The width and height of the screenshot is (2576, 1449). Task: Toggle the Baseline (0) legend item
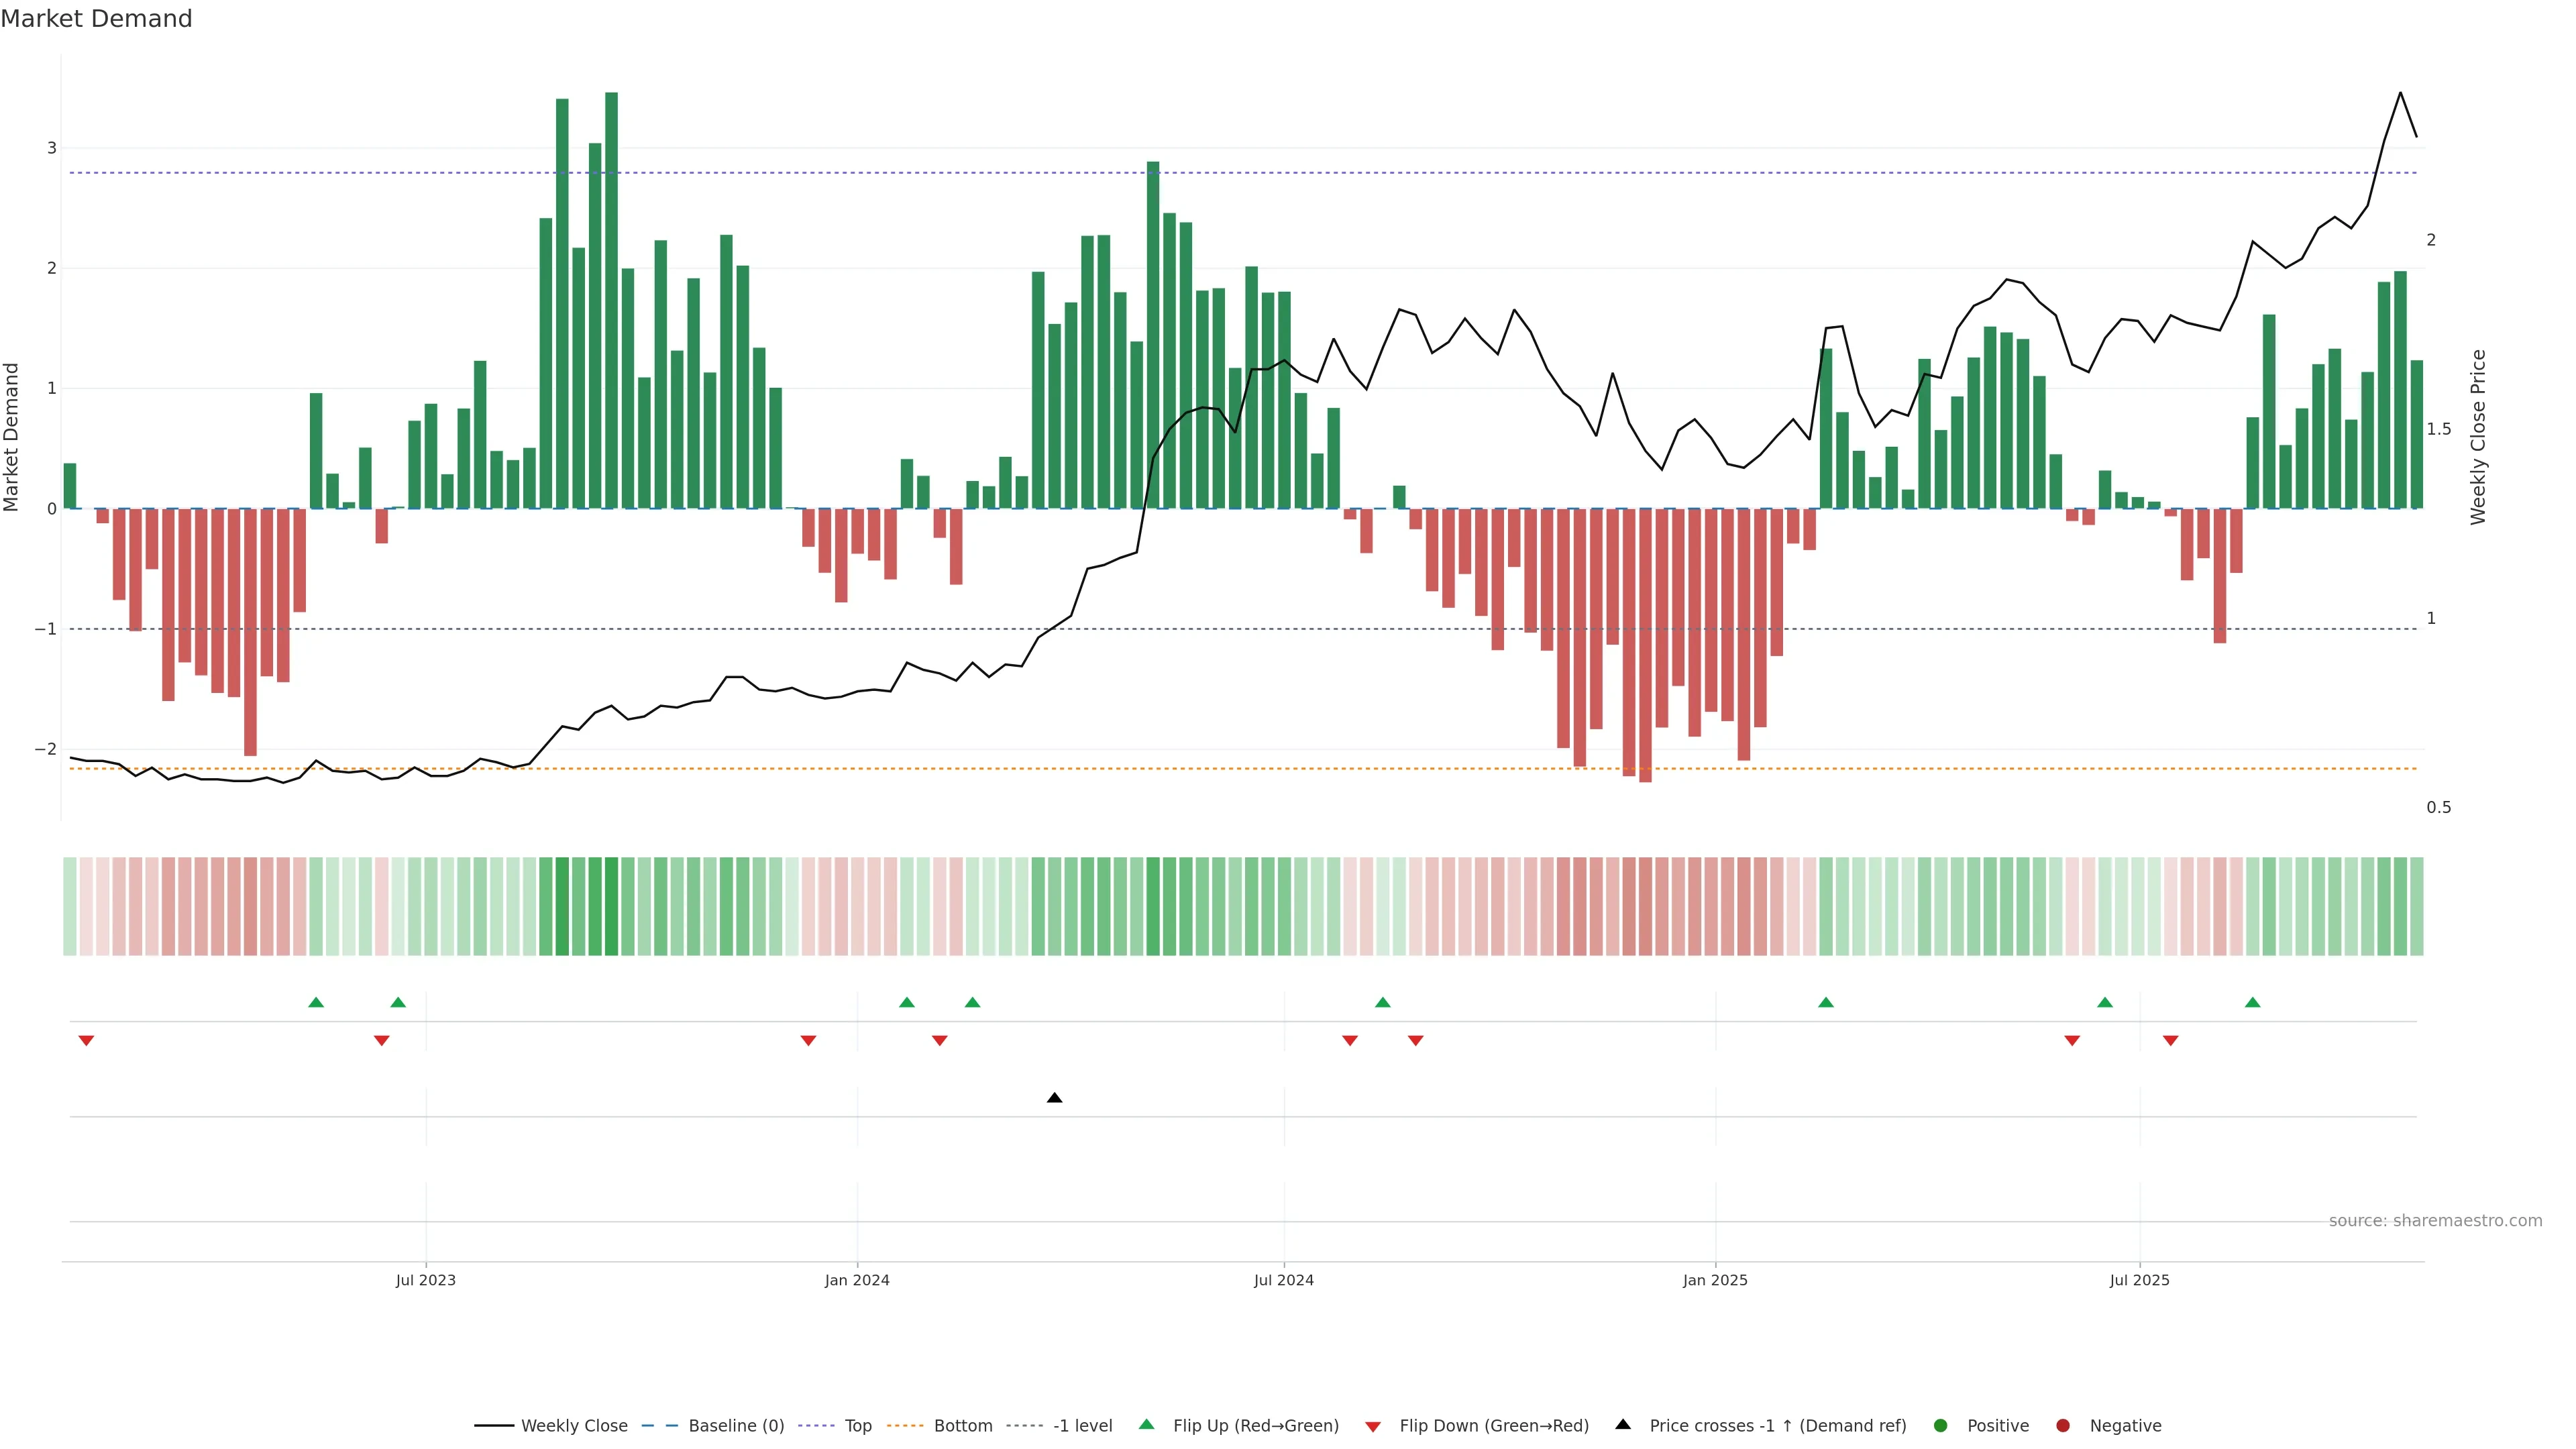[x=735, y=1426]
